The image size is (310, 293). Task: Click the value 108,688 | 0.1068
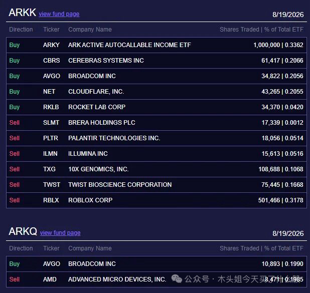point(281,169)
